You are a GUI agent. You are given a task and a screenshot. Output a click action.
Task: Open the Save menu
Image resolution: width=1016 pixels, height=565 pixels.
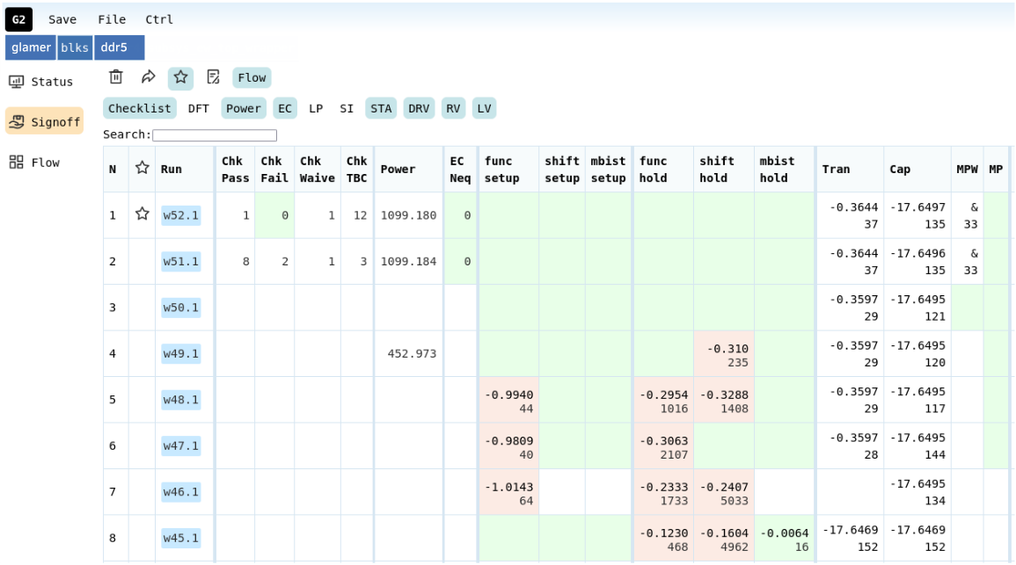click(62, 19)
